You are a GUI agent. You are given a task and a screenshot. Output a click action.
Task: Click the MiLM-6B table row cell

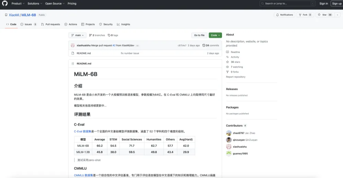(x=83, y=146)
